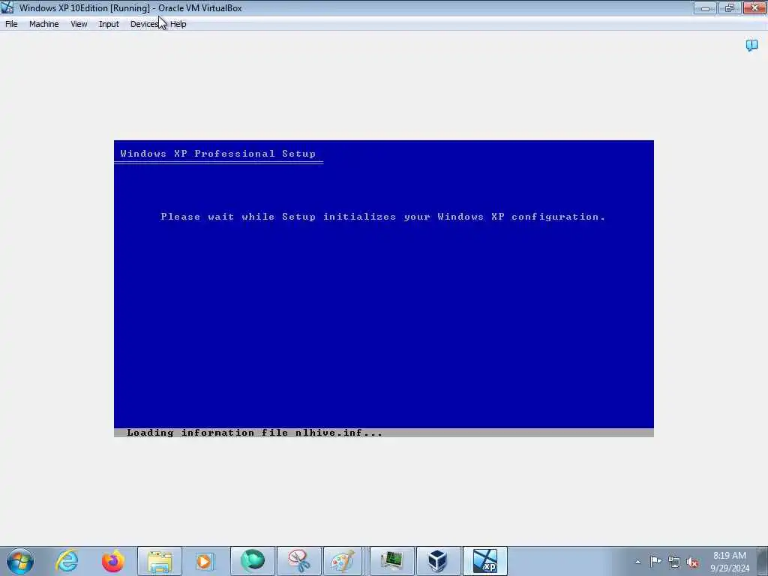This screenshot has height=576, width=768.
Task: Click the 'Please wait while Setup initializes' message
Action: pos(383,217)
